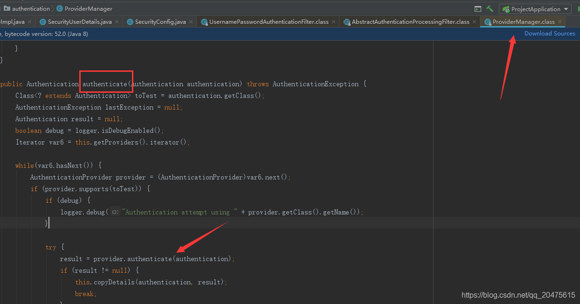The height and width of the screenshot is (304, 580).
Task: Click the lastException variable declaration
Action: [x=129, y=107]
